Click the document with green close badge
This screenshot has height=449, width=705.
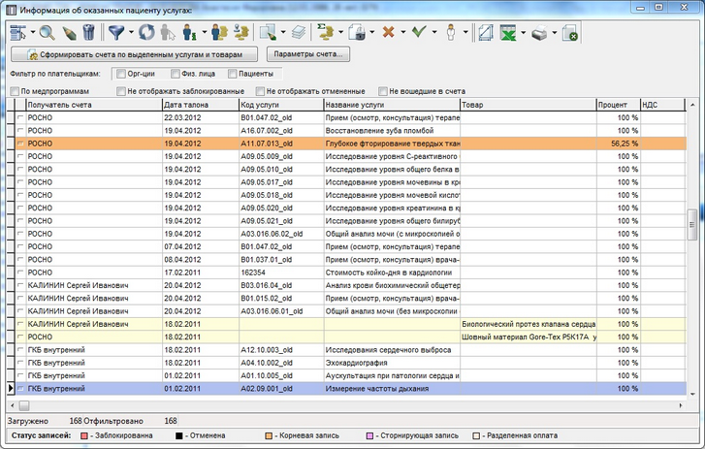click(x=569, y=32)
